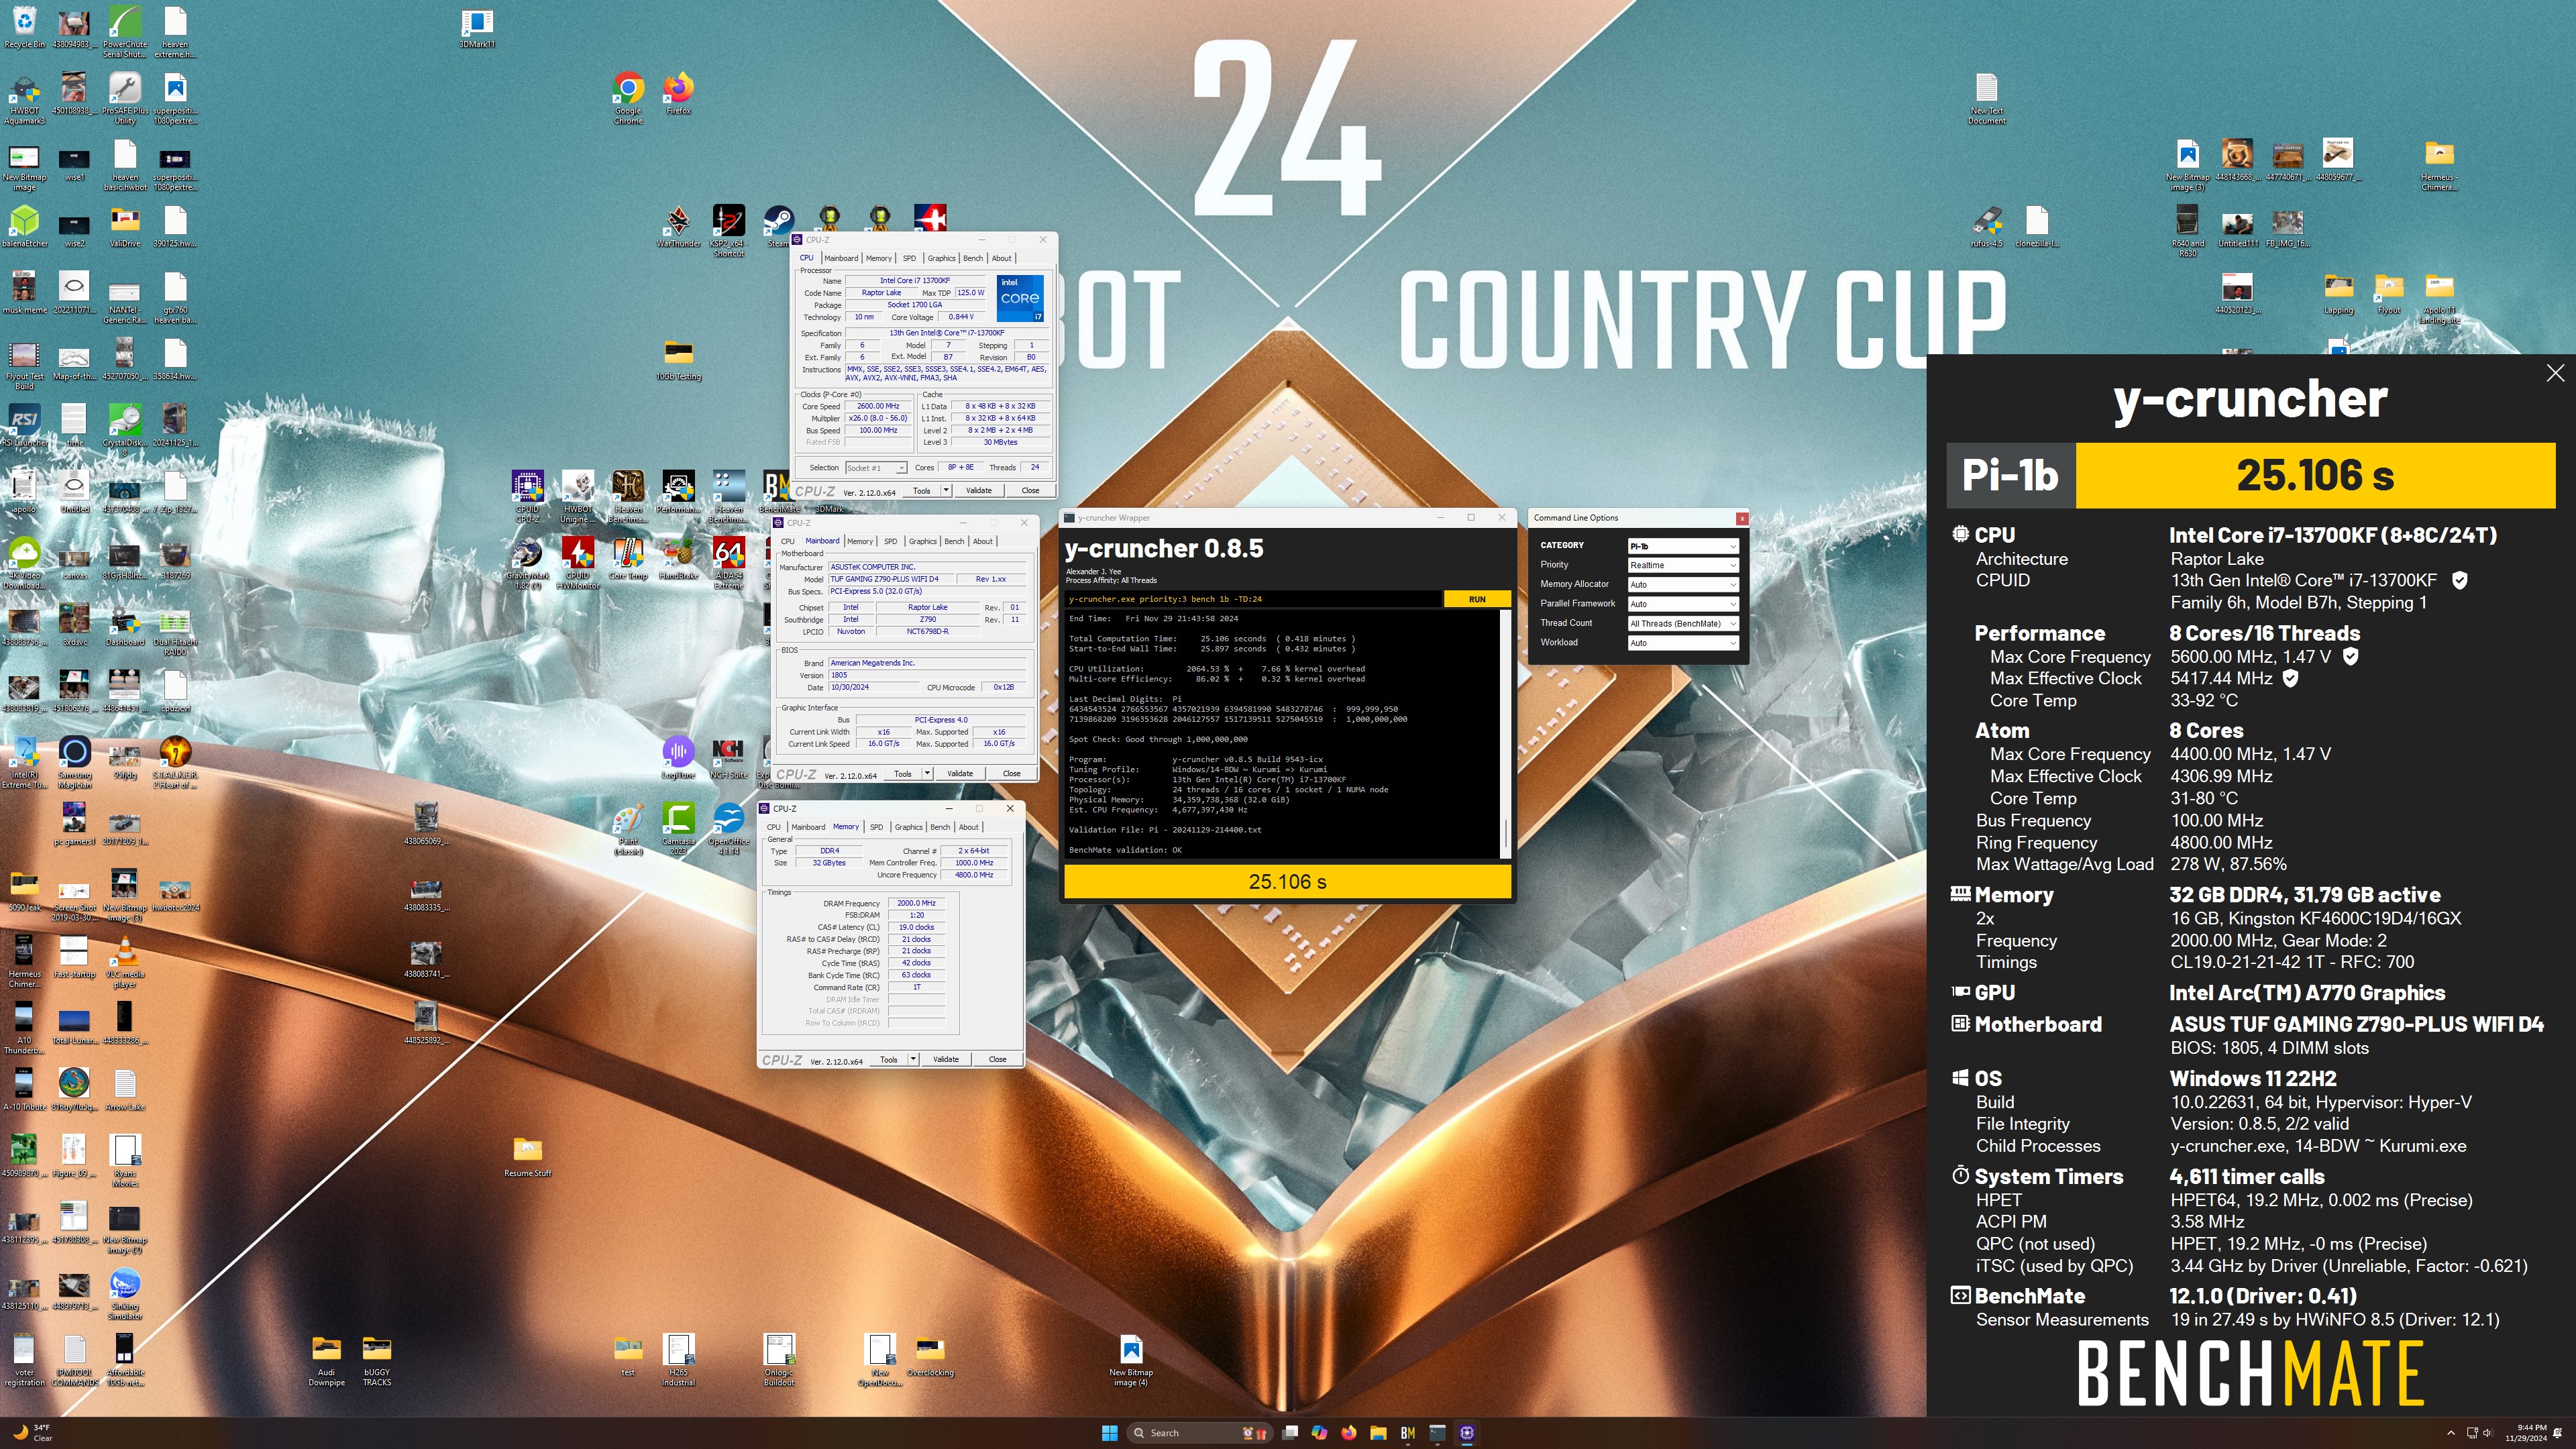Click the '25.106 s' result bar in y-cruncher
This screenshot has height=1449, width=2576.
point(1287,882)
